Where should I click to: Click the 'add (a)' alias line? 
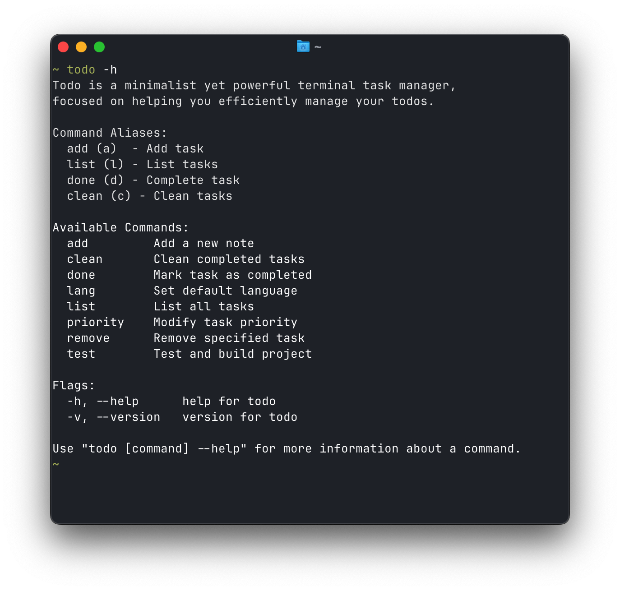click(x=135, y=148)
